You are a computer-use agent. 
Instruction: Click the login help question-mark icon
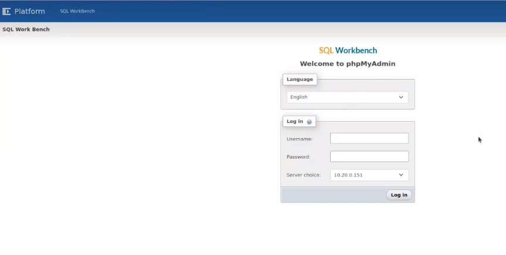(x=309, y=122)
